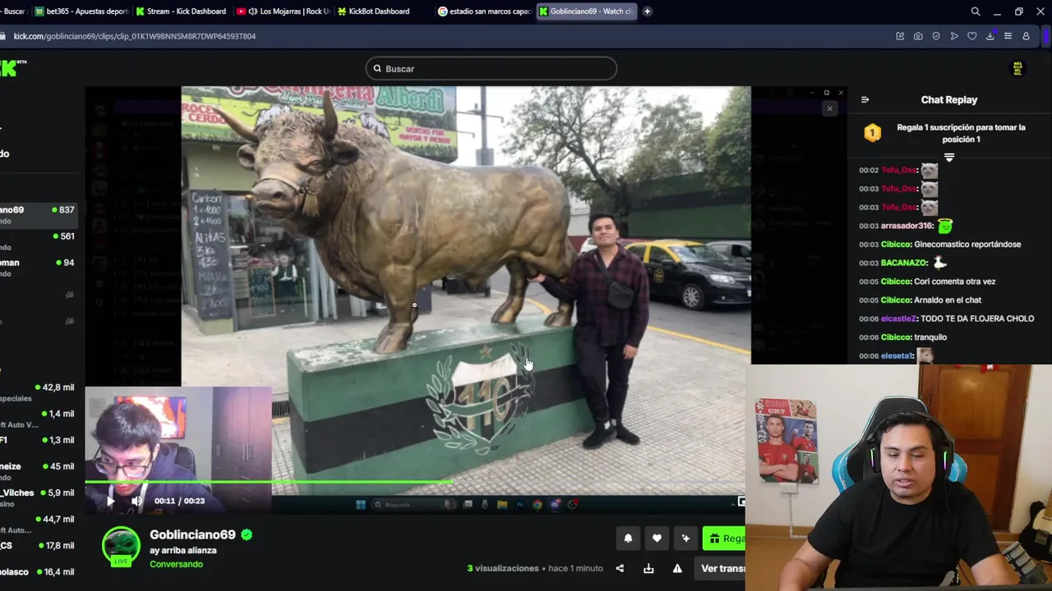Screen dimensions: 1052x591
Task: Click the send arrow icon in browser toolbar
Action: [x=954, y=36]
